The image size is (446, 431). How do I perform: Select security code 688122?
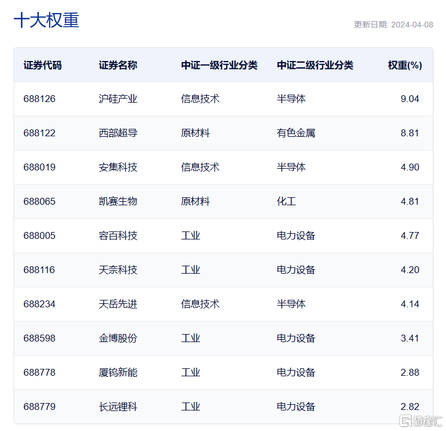click(x=39, y=133)
